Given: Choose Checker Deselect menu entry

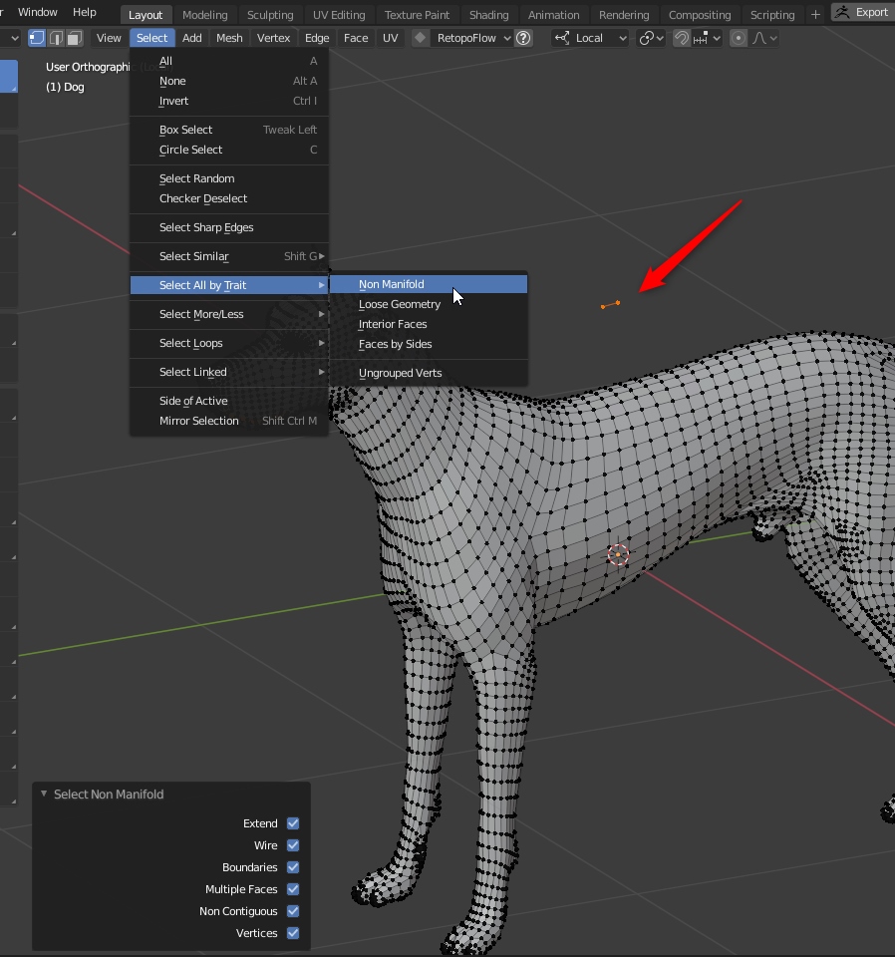Looking at the screenshot, I should pos(229,199).
